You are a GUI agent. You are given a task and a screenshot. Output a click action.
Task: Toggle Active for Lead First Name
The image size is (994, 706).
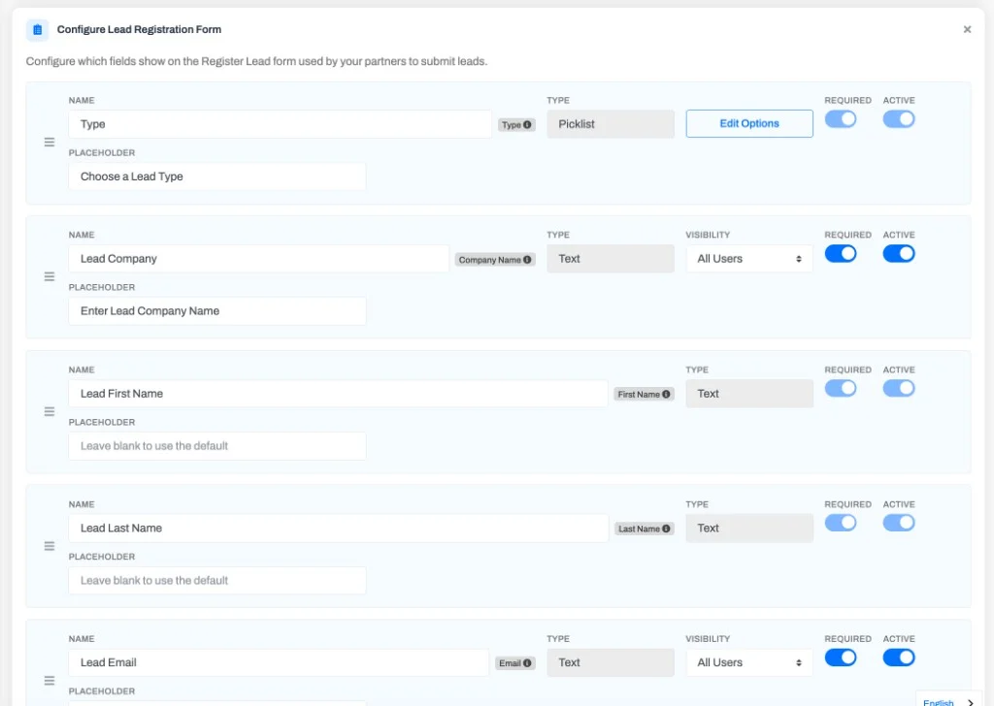pyautogui.click(x=899, y=388)
